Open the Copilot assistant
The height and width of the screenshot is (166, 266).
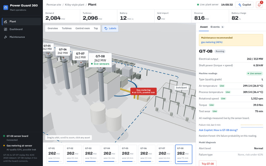245,5
